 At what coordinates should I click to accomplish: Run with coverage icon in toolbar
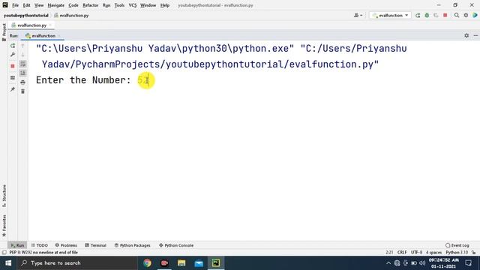(x=436, y=15)
